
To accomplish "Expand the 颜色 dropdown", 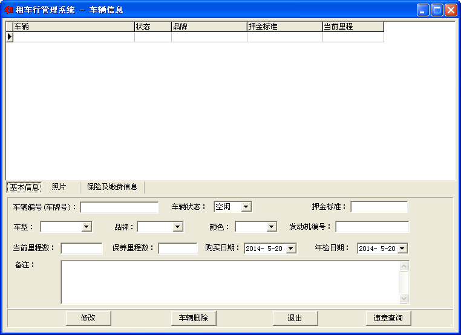I will [x=272, y=227].
